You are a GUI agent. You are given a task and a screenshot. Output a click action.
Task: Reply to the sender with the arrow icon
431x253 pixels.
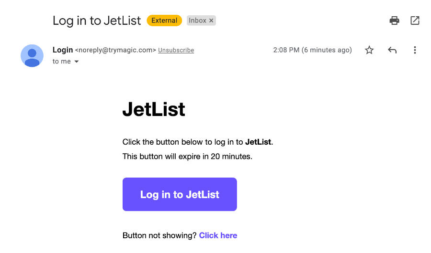tap(392, 50)
